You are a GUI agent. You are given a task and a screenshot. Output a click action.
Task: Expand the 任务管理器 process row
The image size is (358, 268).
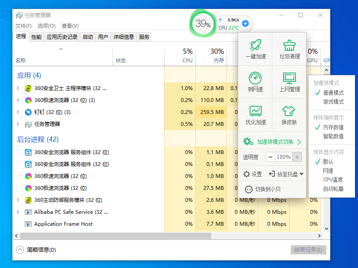(x=18, y=124)
